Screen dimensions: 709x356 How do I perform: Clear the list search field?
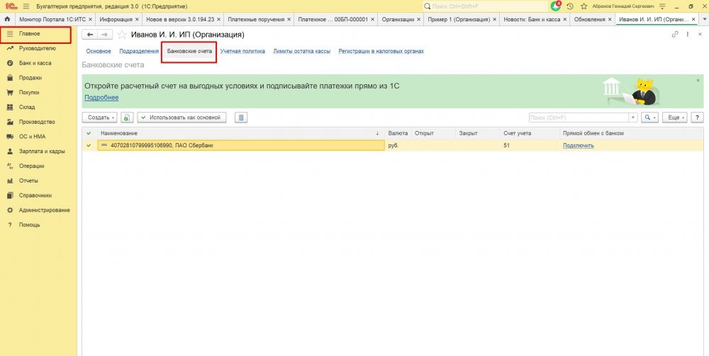pos(633,117)
